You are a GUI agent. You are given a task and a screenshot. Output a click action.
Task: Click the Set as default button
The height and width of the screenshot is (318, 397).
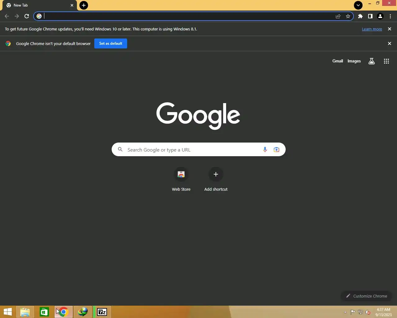[x=111, y=43]
